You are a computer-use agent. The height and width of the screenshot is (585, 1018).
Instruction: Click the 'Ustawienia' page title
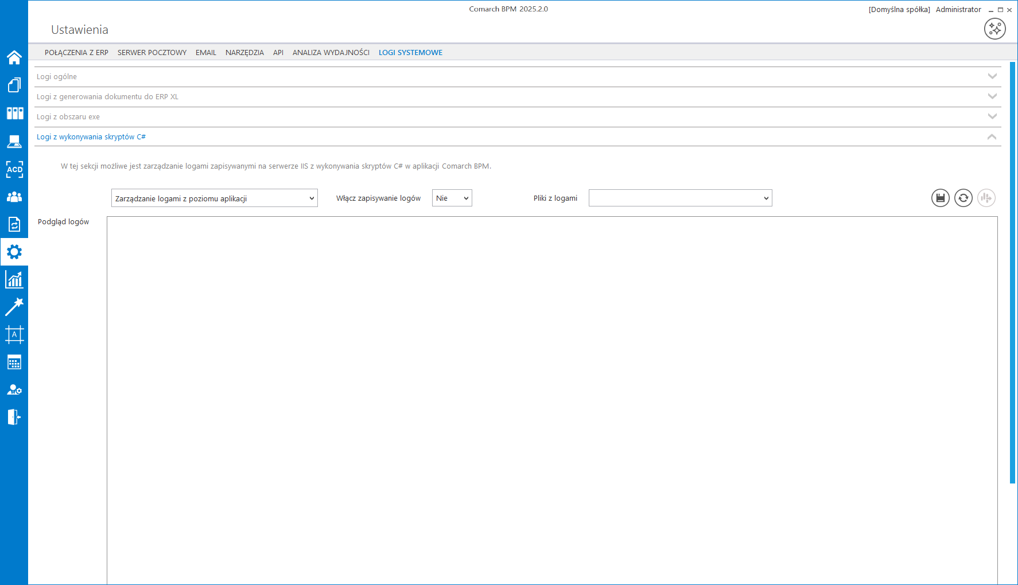(80, 30)
